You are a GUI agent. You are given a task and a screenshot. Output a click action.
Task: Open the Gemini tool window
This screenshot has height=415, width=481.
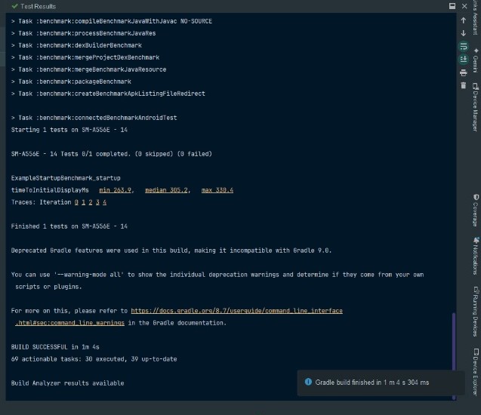click(x=475, y=60)
